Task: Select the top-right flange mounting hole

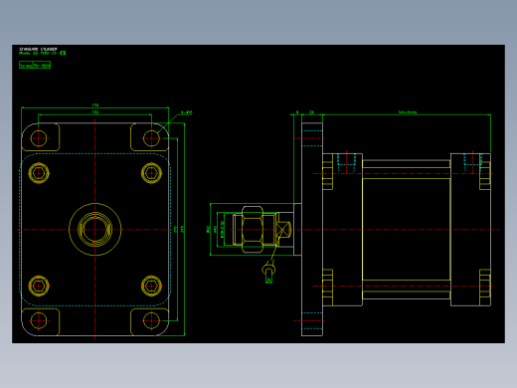Action: tap(151, 138)
